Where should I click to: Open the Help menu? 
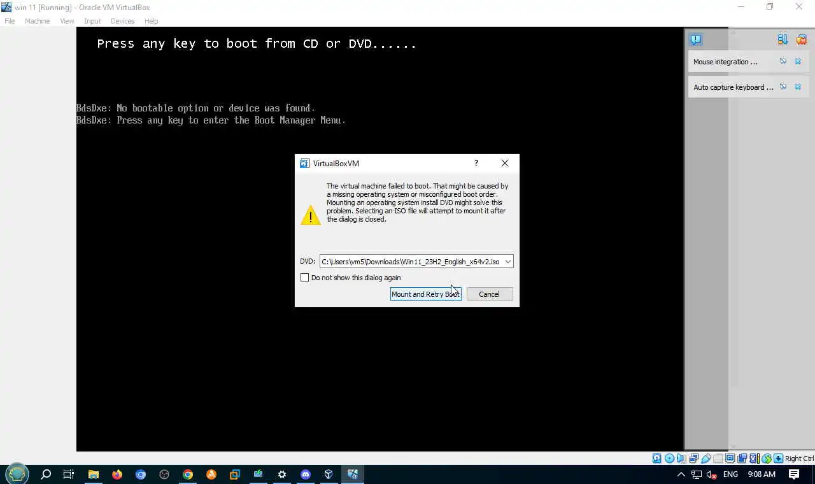click(151, 21)
